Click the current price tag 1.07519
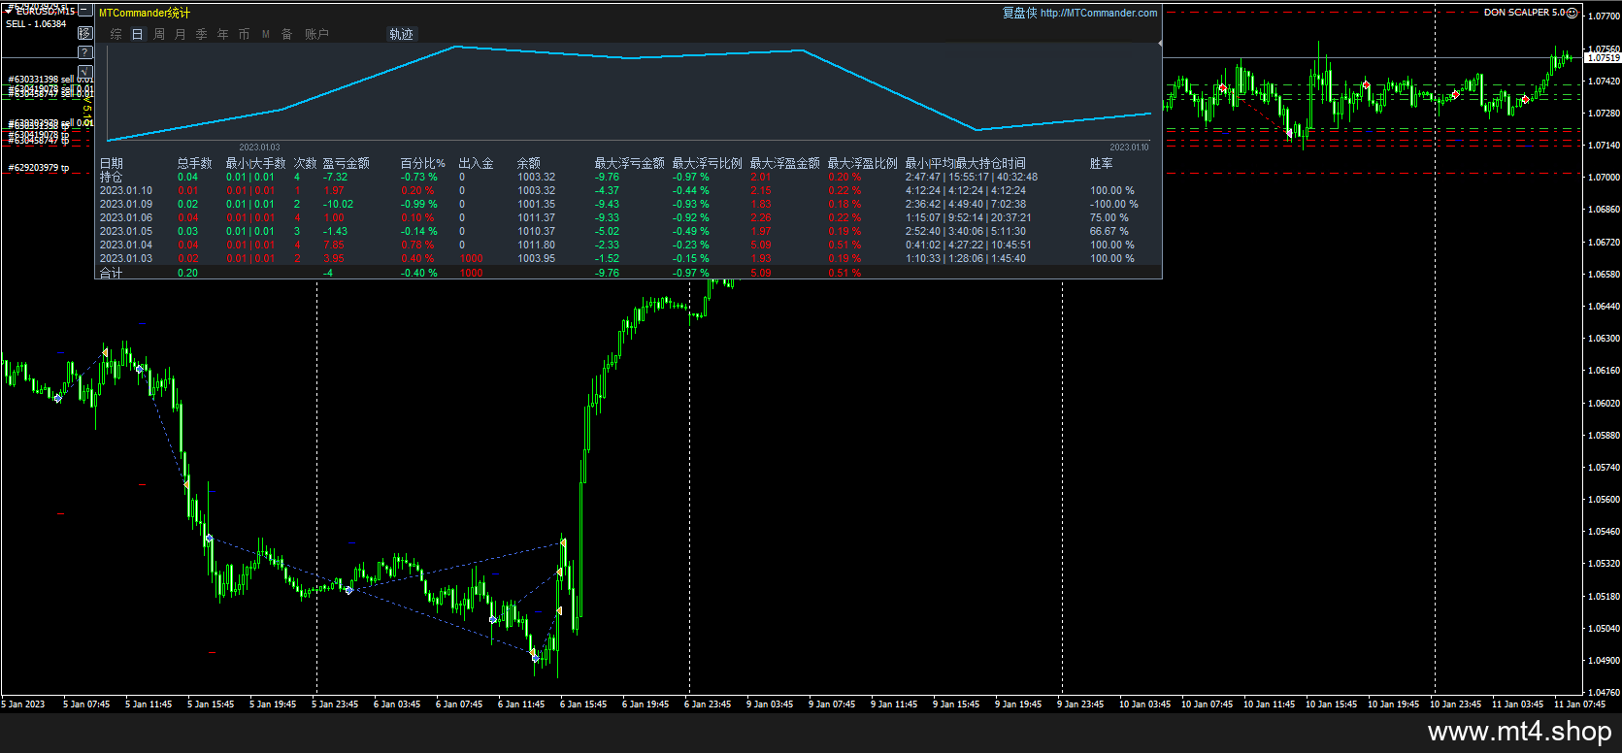The width and height of the screenshot is (1622, 753). [x=1603, y=58]
